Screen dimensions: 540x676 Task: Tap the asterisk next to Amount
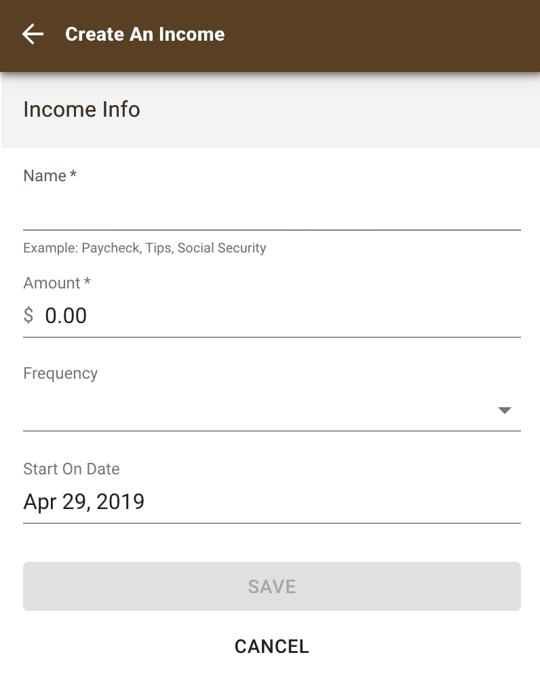tap(88, 281)
